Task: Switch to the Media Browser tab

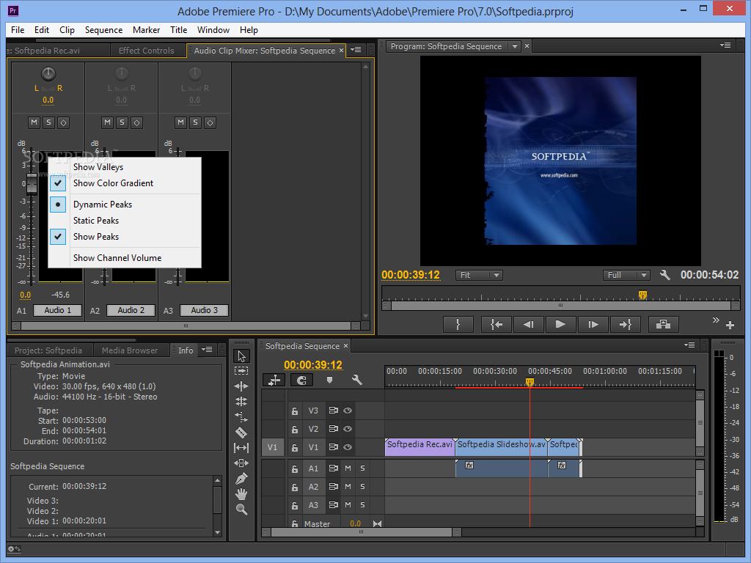Action: tap(131, 350)
